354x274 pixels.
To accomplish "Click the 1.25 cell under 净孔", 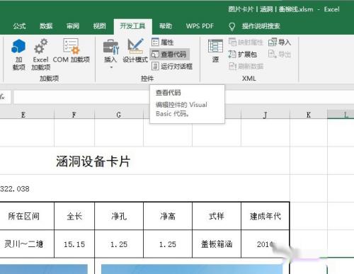I will (119, 244).
